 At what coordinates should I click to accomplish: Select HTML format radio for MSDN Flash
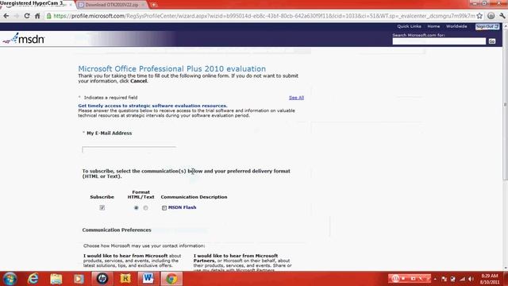(x=136, y=208)
